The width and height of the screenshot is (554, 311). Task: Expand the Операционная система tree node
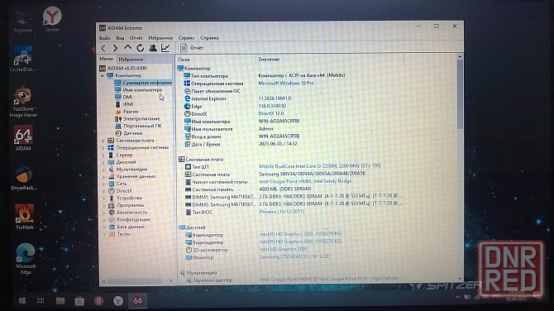pyautogui.click(x=103, y=148)
